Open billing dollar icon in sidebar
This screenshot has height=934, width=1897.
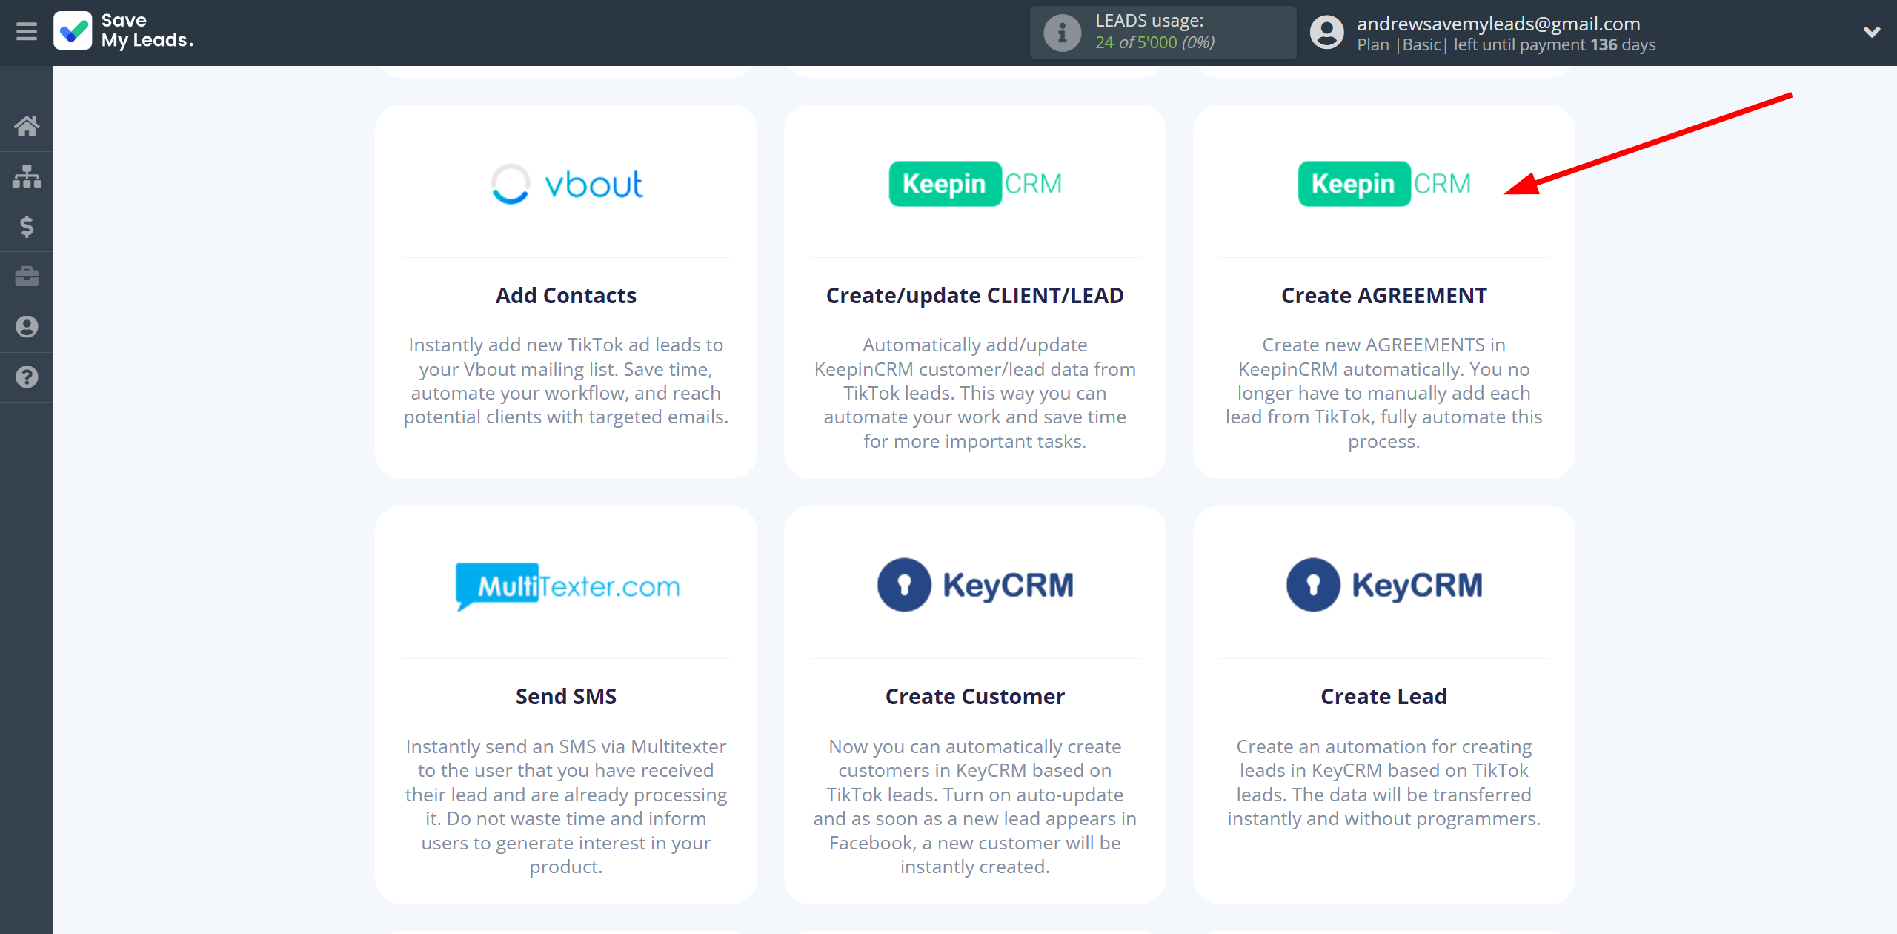27,226
